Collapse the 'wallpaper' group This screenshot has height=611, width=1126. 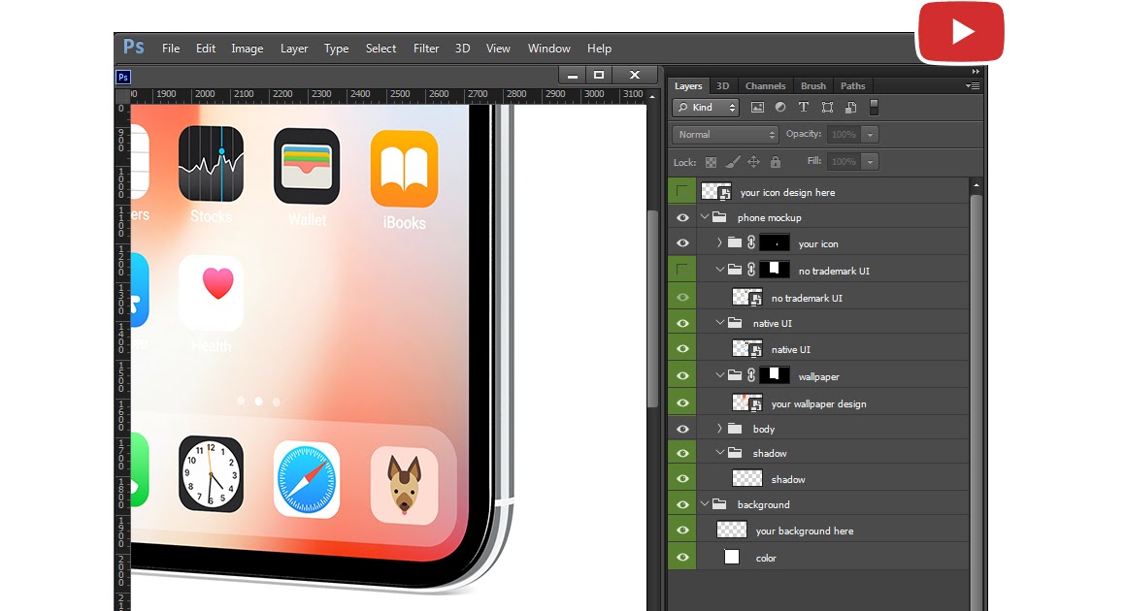719,375
